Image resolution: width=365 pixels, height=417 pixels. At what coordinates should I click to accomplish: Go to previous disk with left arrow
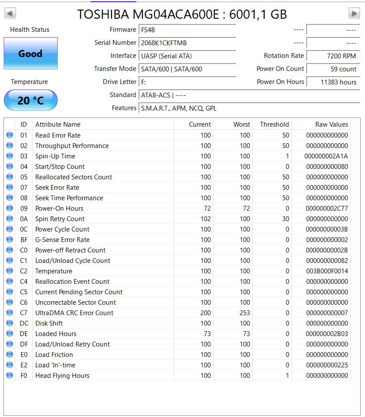(10, 13)
